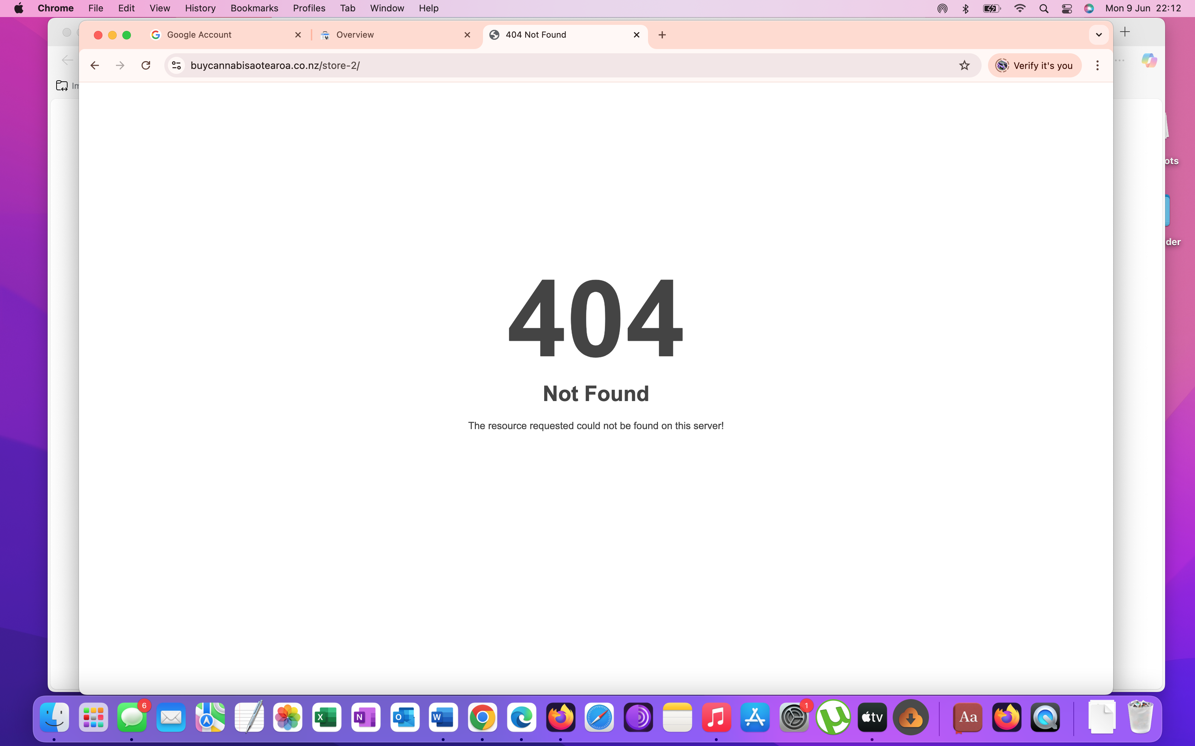Expand the tab search dropdown chevron

(1099, 34)
